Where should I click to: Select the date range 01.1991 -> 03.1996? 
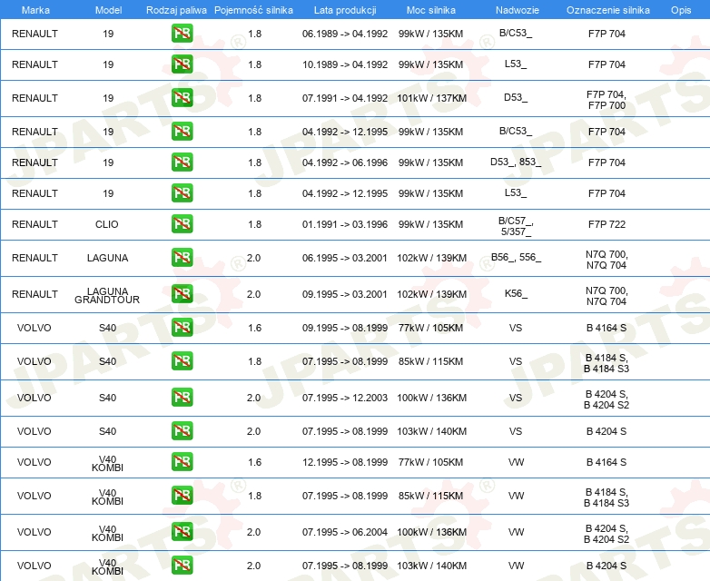(x=345, y=224)
